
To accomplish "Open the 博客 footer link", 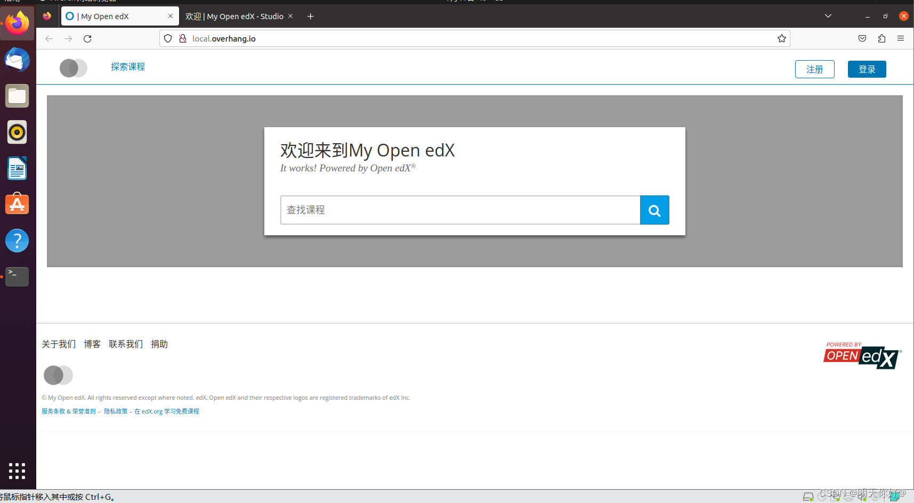I will (x=92, y=344).
